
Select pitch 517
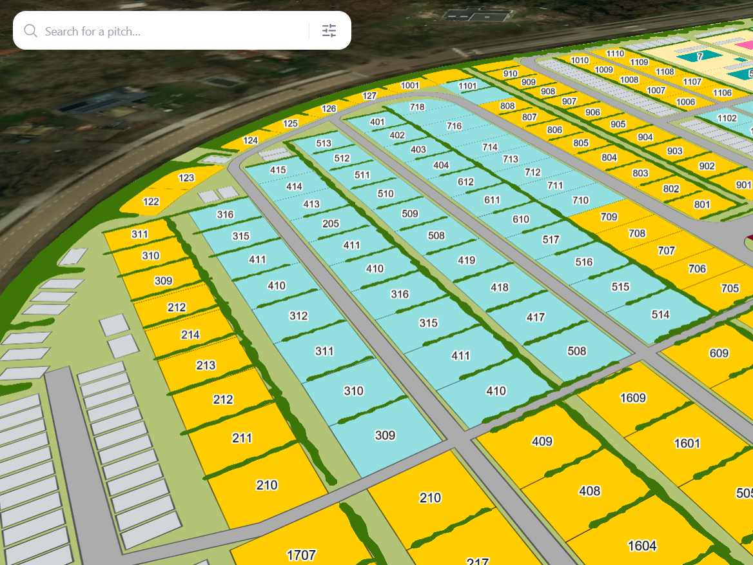[551, 240]
